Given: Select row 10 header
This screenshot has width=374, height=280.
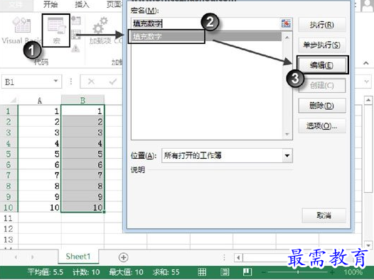Looking at the screenshot, I should (9, 208).
